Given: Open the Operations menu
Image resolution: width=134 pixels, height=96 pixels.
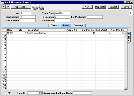Looking at the screenshot, I should coord(21,7).
